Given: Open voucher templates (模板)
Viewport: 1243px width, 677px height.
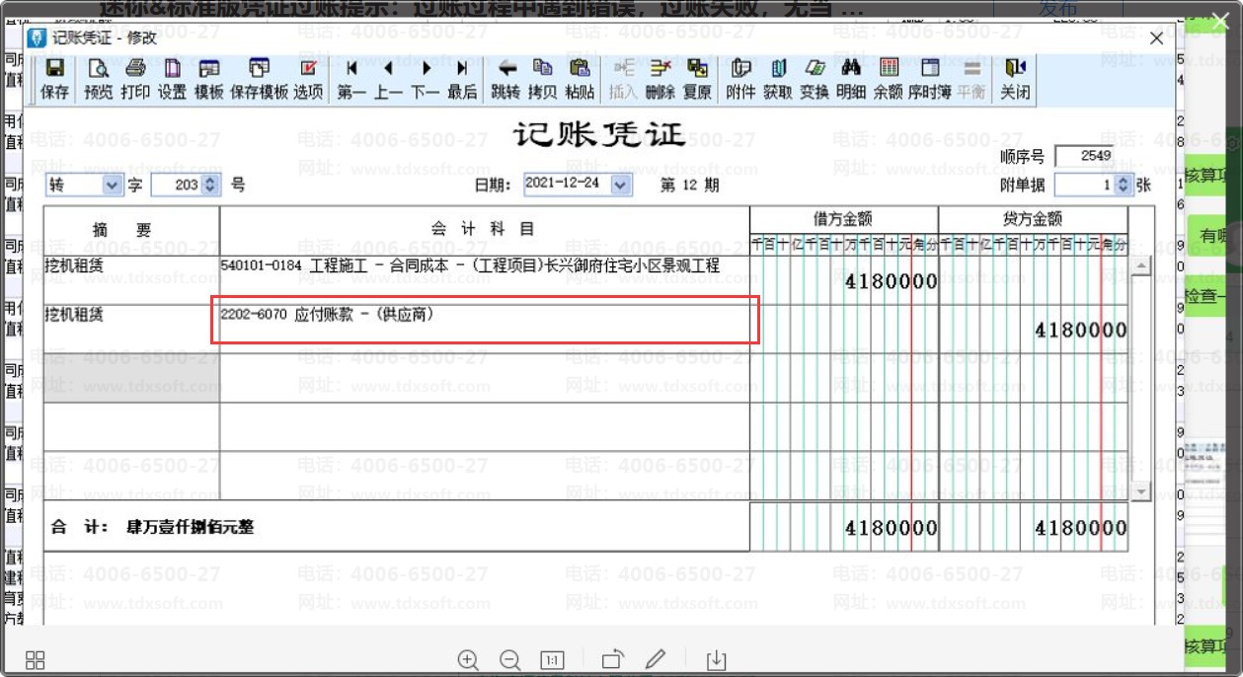Looking at the screenshot, I should (x=208, y=79).
